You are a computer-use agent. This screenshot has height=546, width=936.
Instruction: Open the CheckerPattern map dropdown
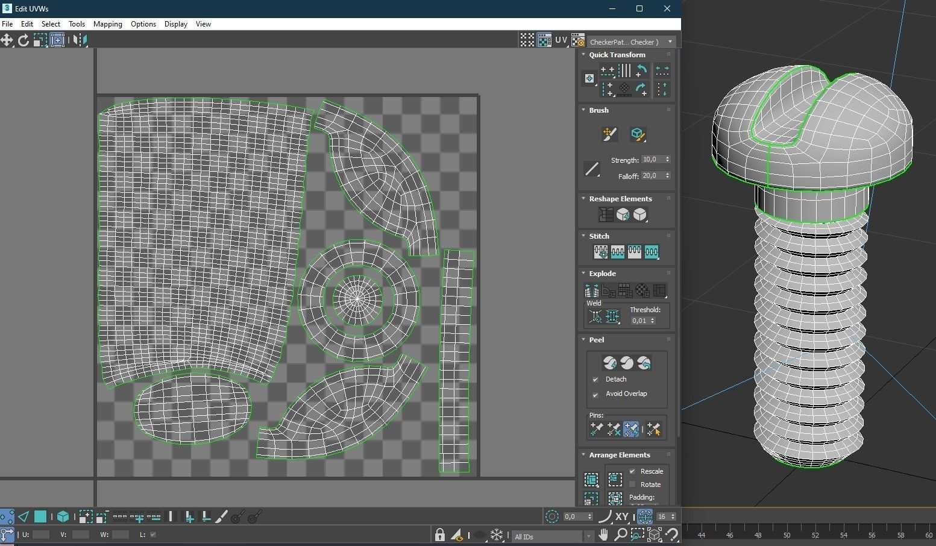[669, 42]
